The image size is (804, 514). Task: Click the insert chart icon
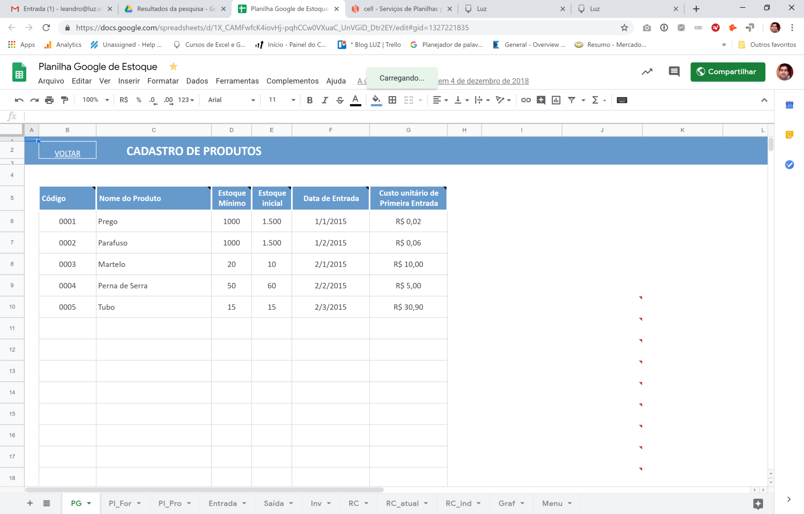coord(556,100)
